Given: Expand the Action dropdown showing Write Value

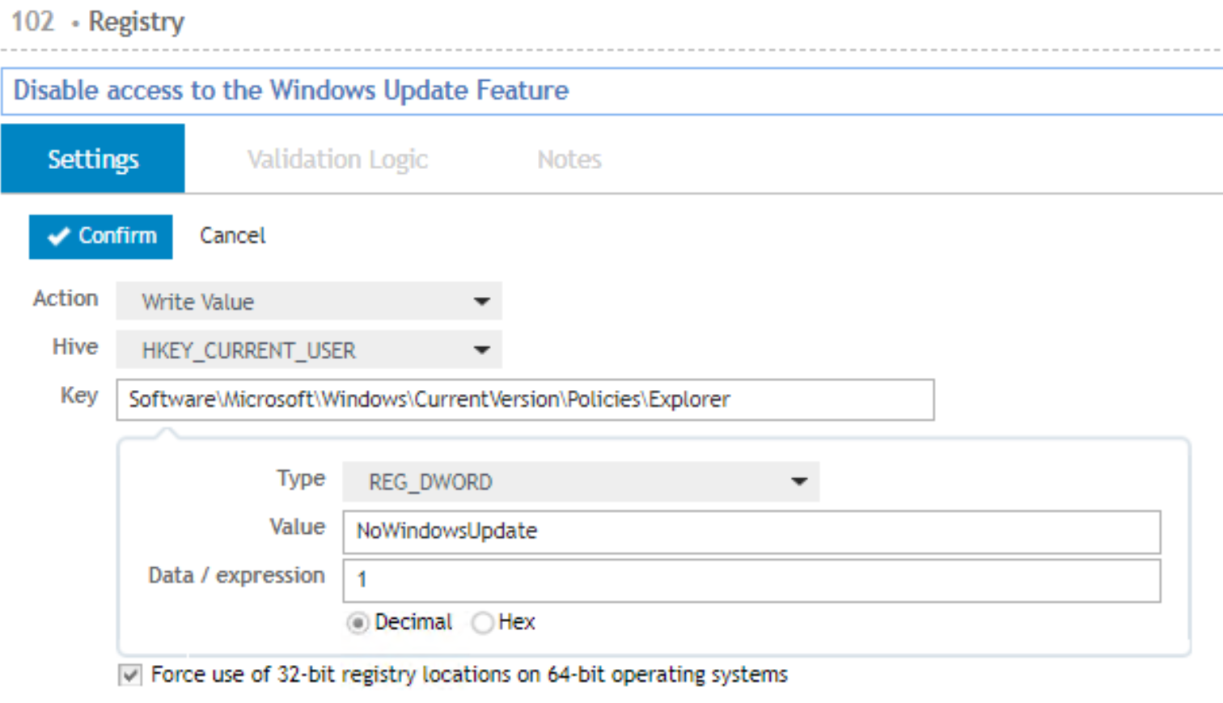Looking at the screenshot, I should 309,302.
